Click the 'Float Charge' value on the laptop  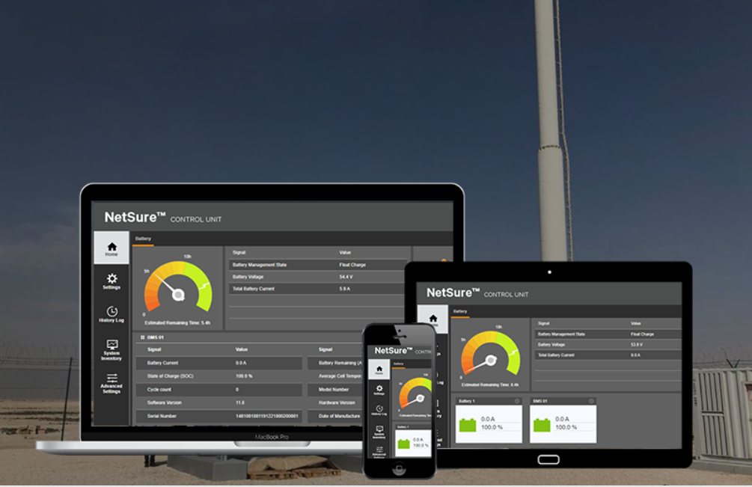pos(352,265)
